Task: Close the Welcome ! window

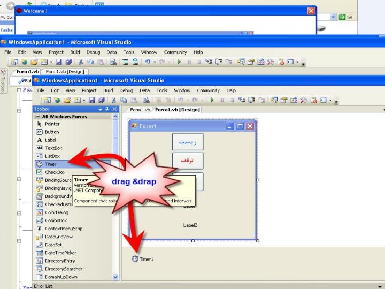Action: pyautogui.click(x=311, y=11)
